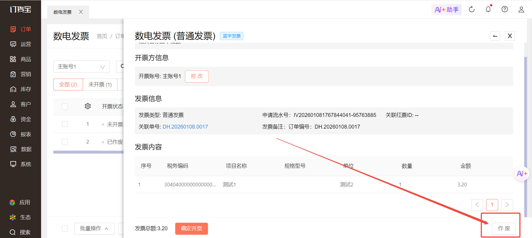This screenshot has width=532, height=238.
Task: Open the 库存 sidebar menu
Action: click(x=21, y=89)
